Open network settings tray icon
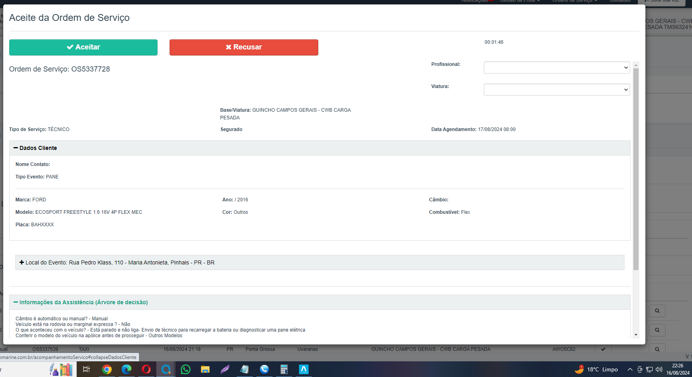Screen dimensions: 692x377 [649, 369]
